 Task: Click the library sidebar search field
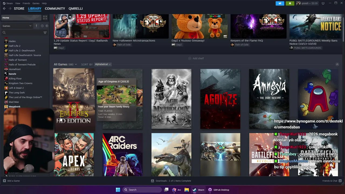24,33
